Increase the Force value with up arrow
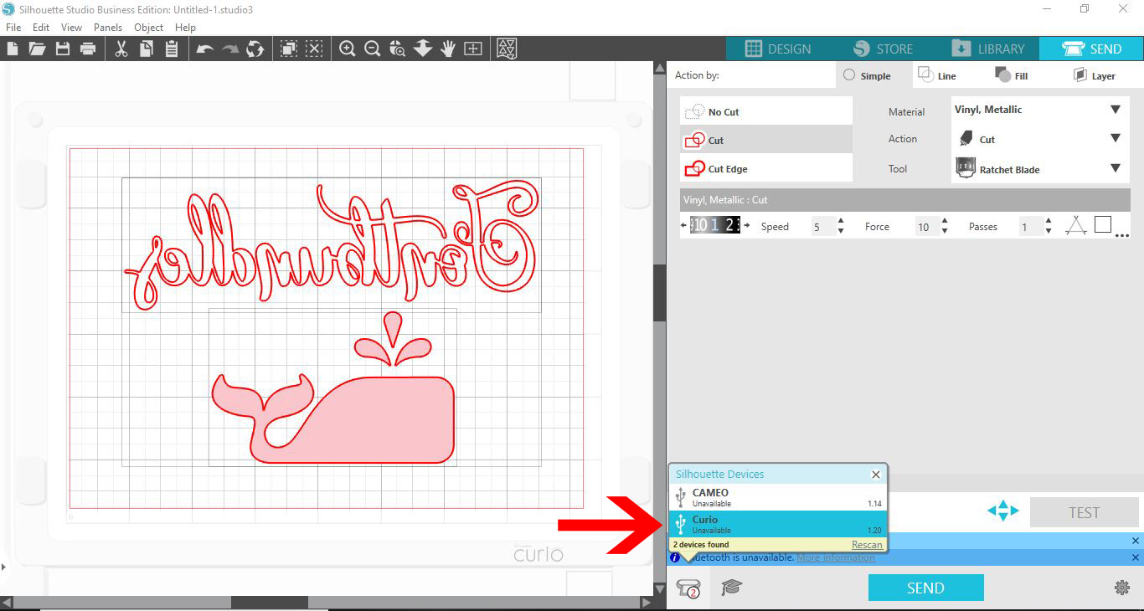Viewport: 1144px width, 611px height. pyautogui.click(x=945, y=221)
